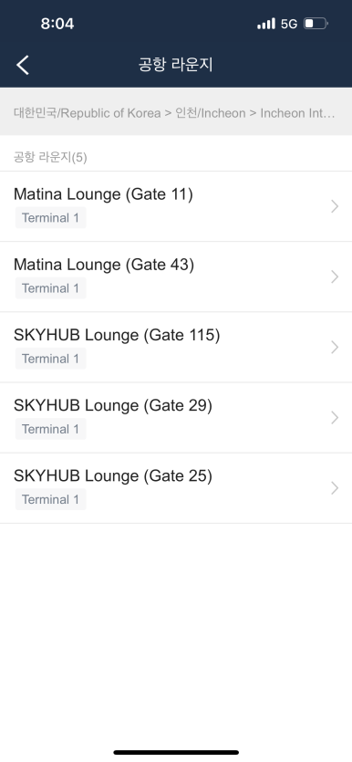Tap chevron for SKYHUB Lounge (Gate 25)
The image size is (352, 762).
(335, 488)
